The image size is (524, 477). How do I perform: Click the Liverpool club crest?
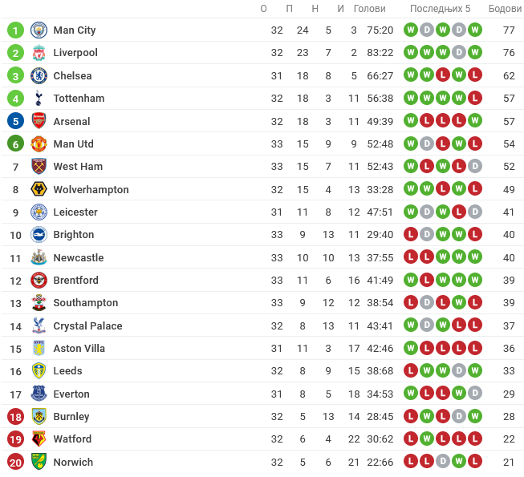[x=39, y=53]
